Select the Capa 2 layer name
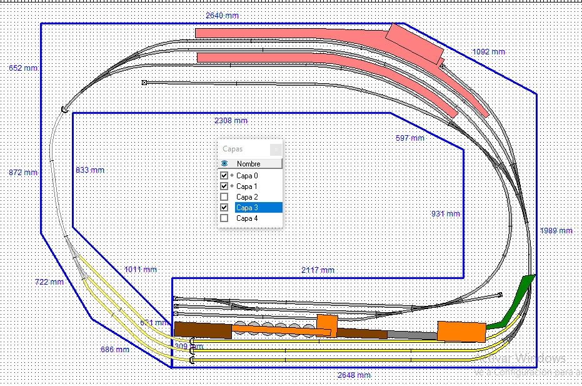Image resolution: width=582 pixels, height=386 pixels. 247,197
